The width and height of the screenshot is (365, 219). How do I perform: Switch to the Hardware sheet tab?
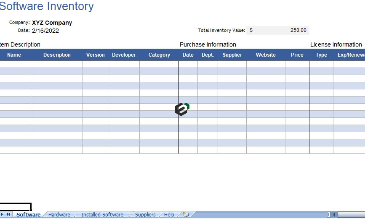point(59,214)
